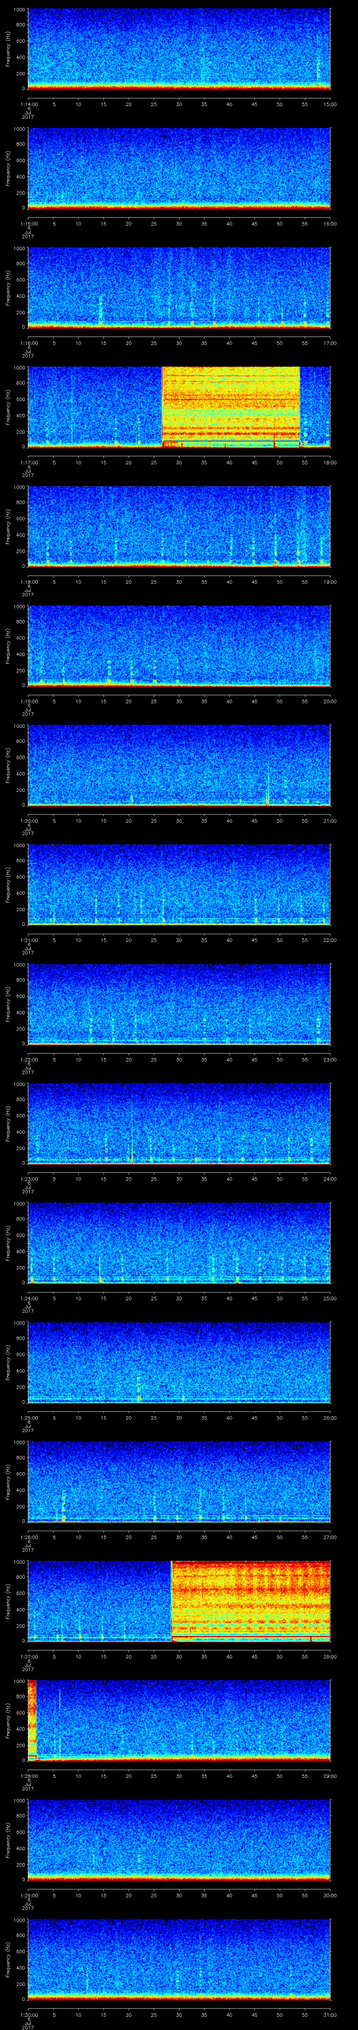Open the spectrogram panel starting at 1:18:00
The width and height of the screenshot is (358, 2030).
[x=179, y=526]
